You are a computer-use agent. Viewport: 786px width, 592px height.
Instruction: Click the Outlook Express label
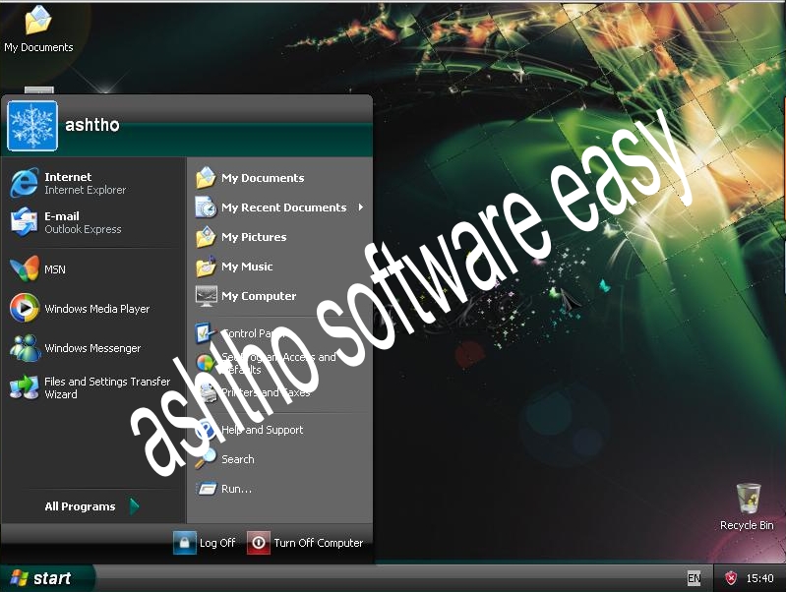point(83,229)
